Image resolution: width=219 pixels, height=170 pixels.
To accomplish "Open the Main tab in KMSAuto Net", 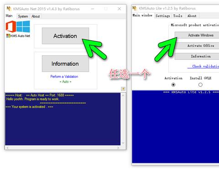I will (9, 16).
